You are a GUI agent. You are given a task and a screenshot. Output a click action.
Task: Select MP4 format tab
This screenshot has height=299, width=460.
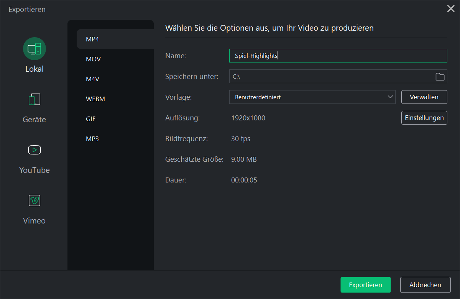pos(115,39)
